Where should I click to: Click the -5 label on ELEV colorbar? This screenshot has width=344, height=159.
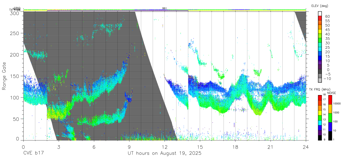(x=327, y=74)
